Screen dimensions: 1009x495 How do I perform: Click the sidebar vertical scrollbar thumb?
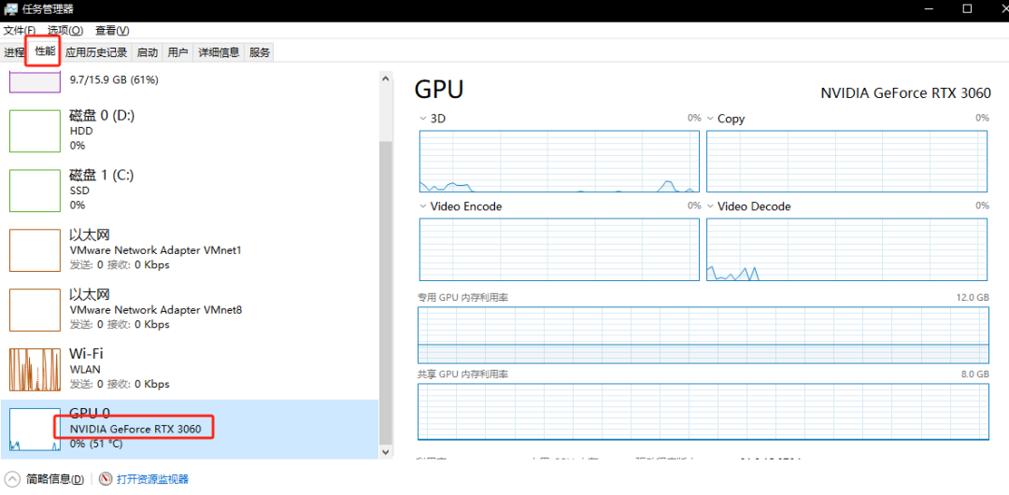click(386, 293)
